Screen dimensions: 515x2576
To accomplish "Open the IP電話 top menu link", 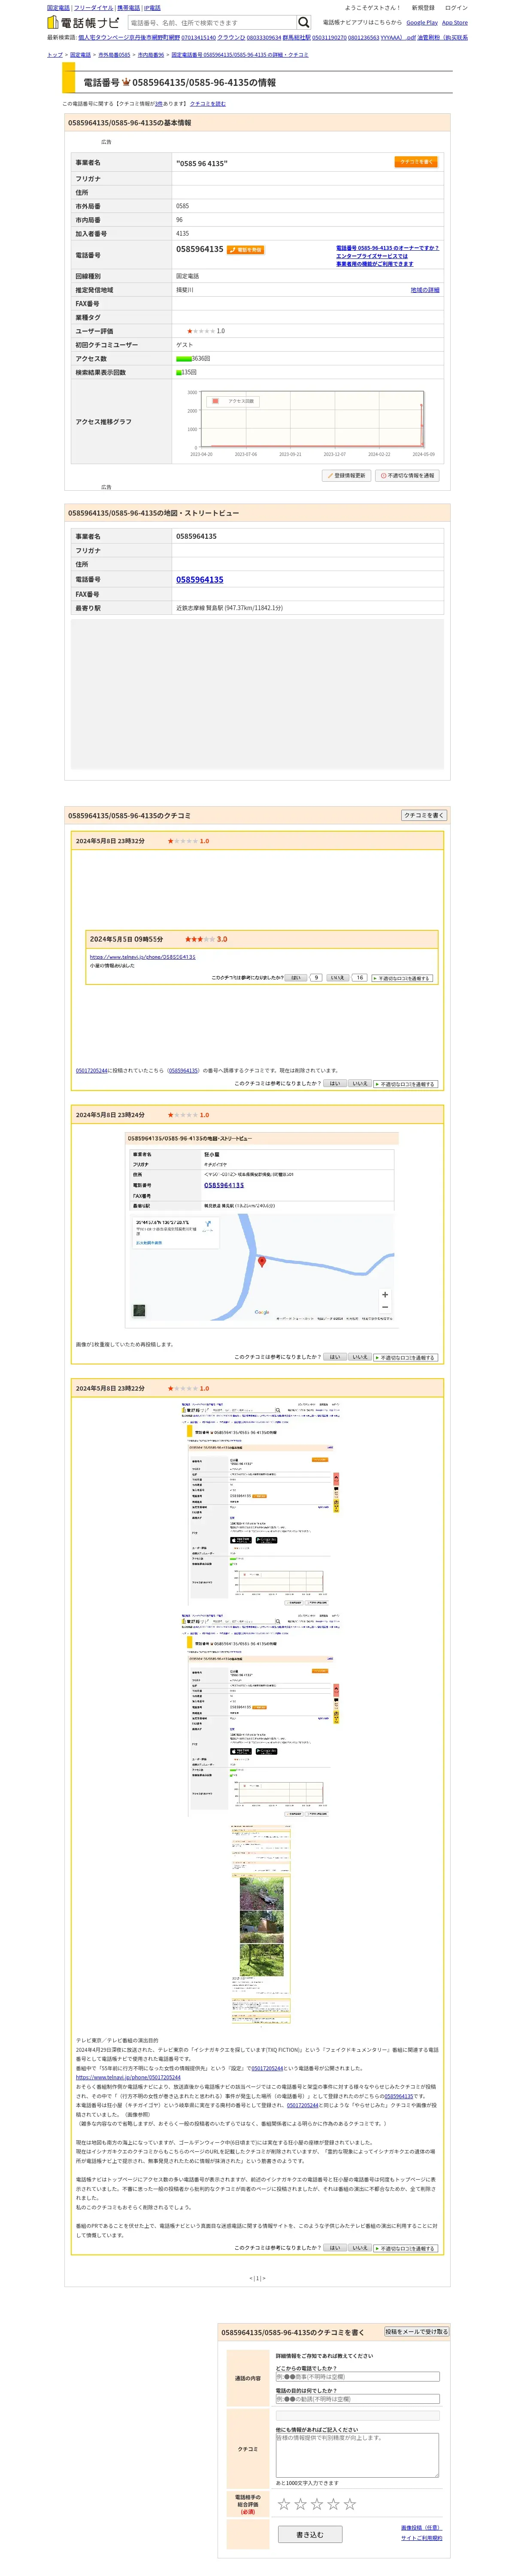I will pyautogui.click(x=152, y=8).
